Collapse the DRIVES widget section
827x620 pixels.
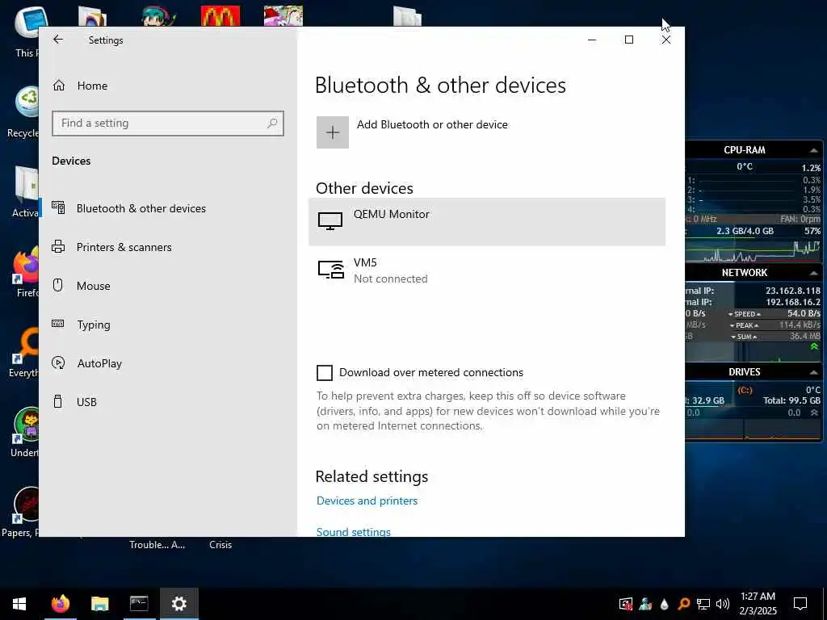pyautogui.click(x=813, y=372)
